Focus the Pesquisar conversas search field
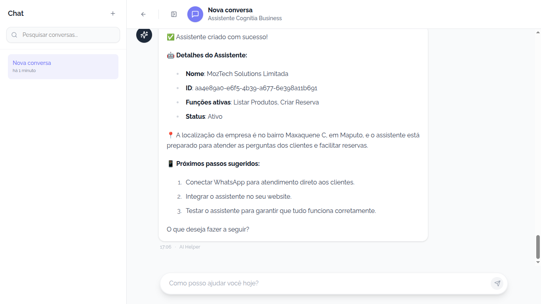The height and width of the screenshot is (304, 541). tap(67, 35)
